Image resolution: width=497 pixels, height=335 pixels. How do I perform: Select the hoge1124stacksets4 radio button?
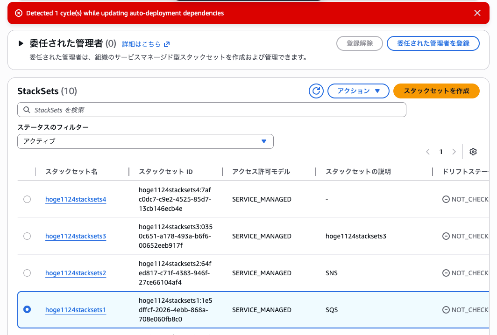(x=27, y=199)
